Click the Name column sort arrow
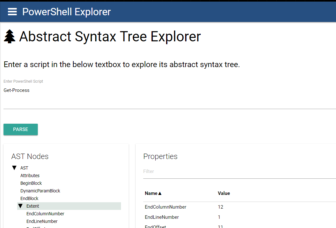 (160, 193)
